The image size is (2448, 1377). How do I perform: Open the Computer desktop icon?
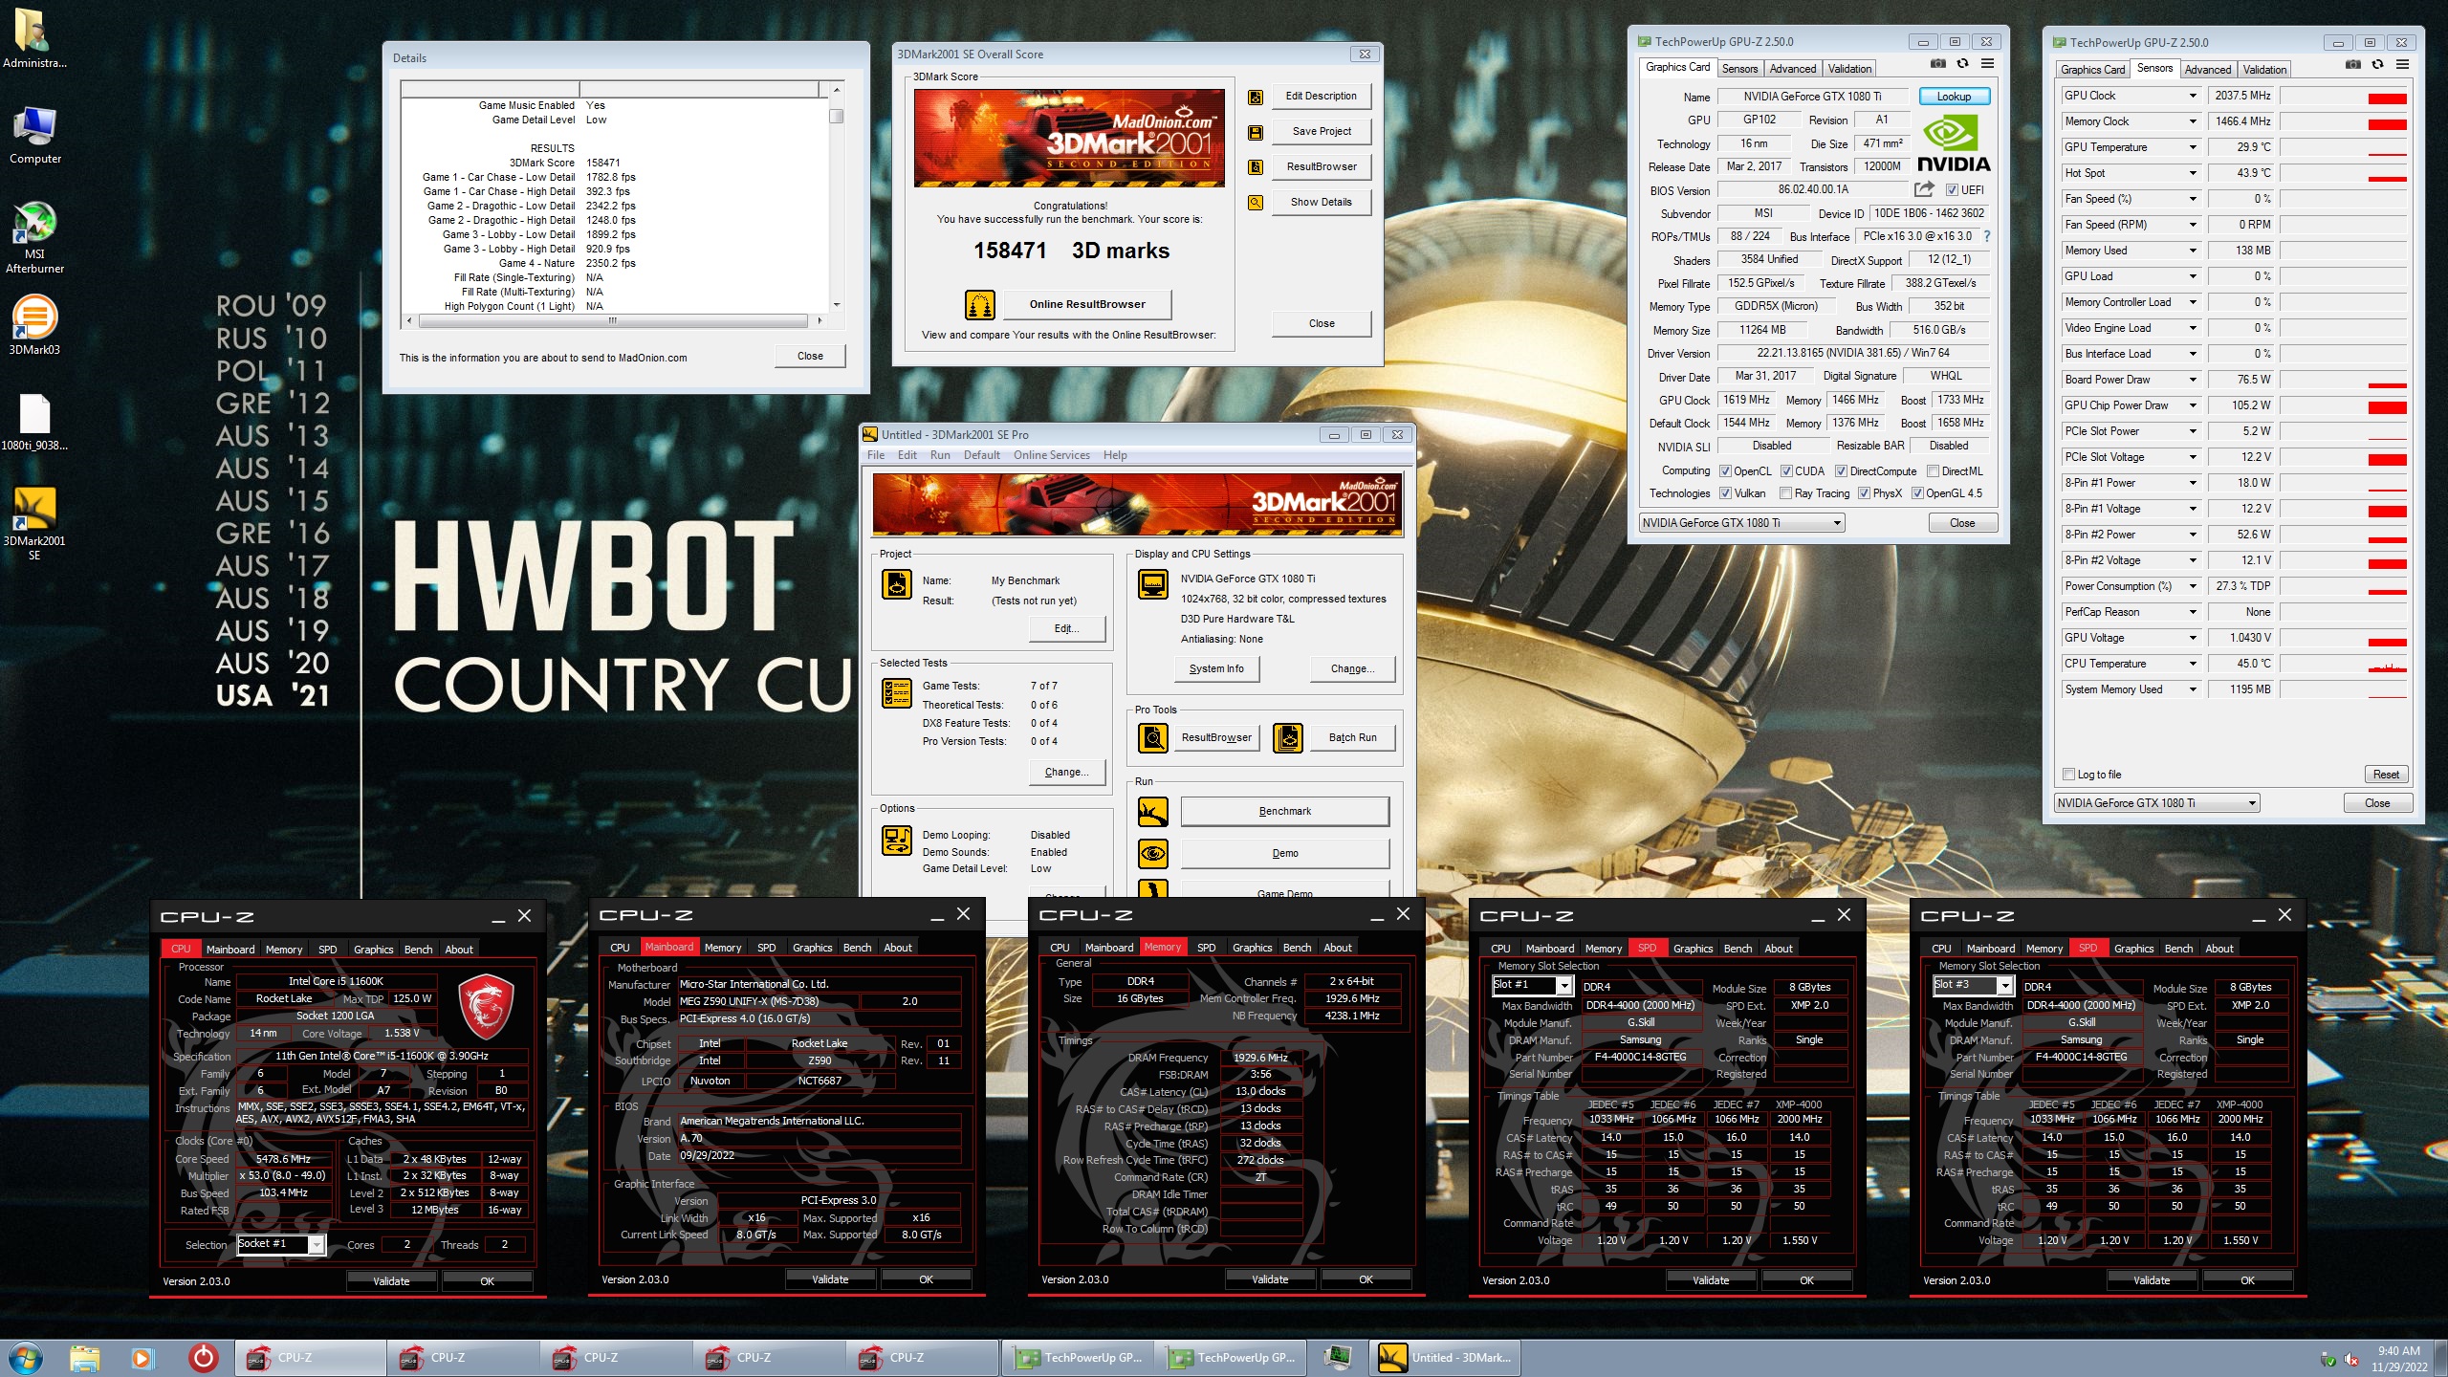point(34,136)
